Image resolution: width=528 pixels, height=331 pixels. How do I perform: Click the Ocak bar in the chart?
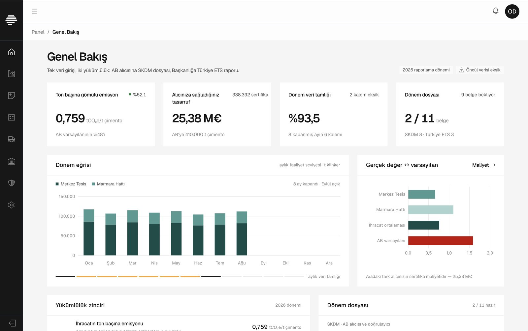89,232
